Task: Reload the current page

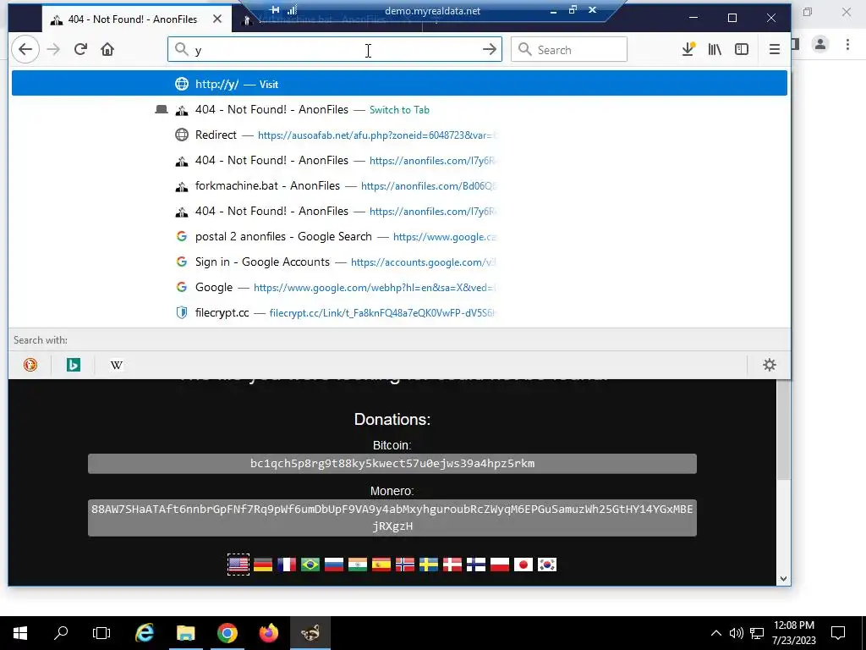Action: (80, 50)
